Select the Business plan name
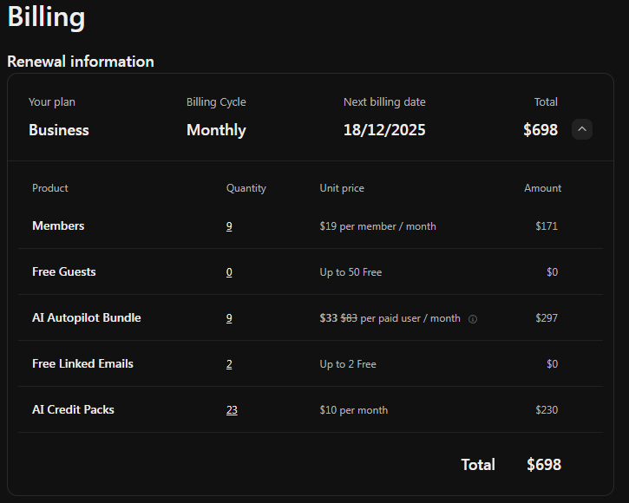 click(59, 130)
